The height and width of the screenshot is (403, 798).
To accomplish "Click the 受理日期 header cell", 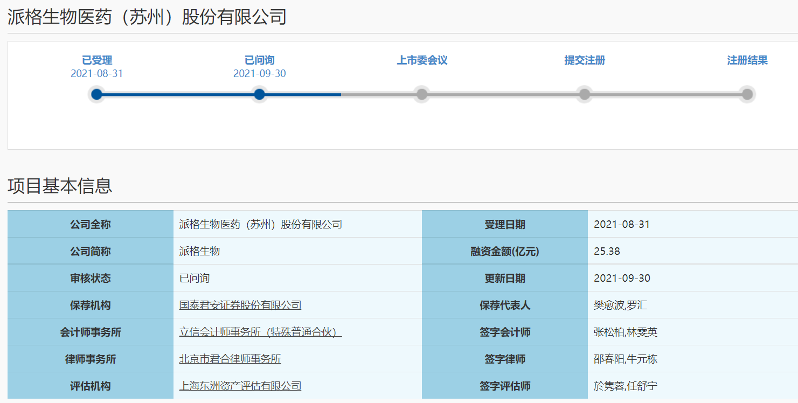I will coord(505,224).
